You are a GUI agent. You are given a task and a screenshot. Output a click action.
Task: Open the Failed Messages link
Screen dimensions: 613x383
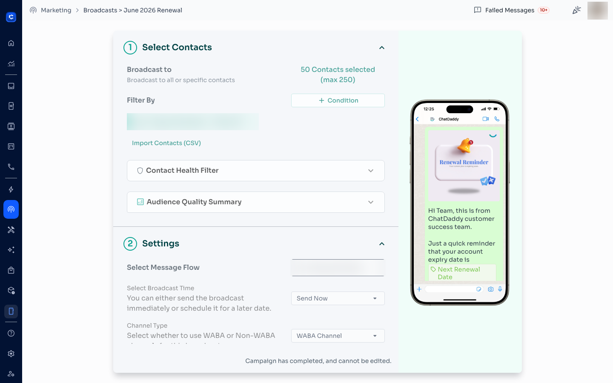pyautogui.click(x=510, y=10)
